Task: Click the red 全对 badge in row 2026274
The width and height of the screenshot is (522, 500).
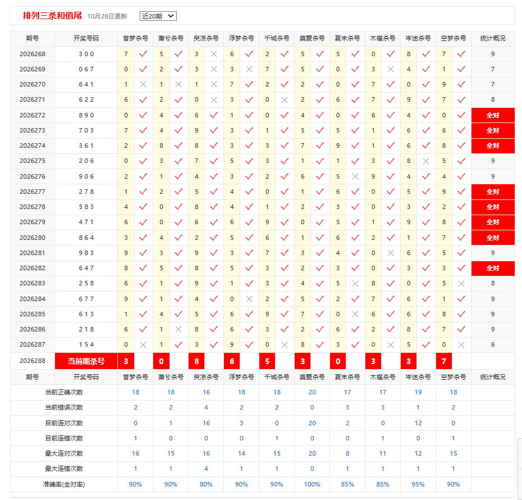Action: click(493, 146)
